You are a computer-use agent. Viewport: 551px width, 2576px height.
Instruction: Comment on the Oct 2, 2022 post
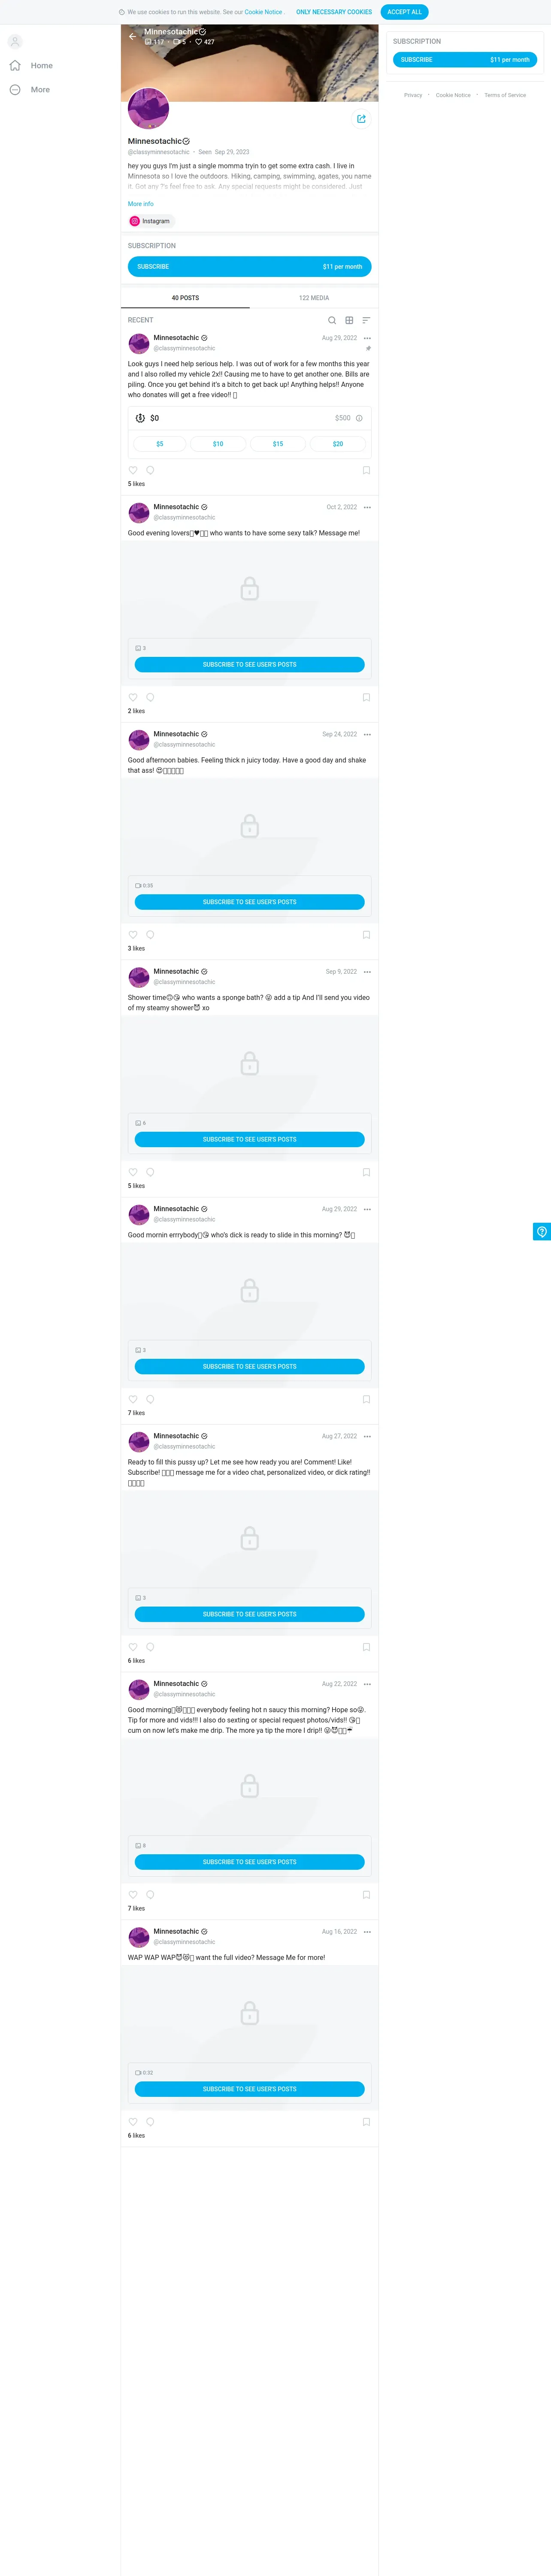pyautogui.click(x=150, y=697)
